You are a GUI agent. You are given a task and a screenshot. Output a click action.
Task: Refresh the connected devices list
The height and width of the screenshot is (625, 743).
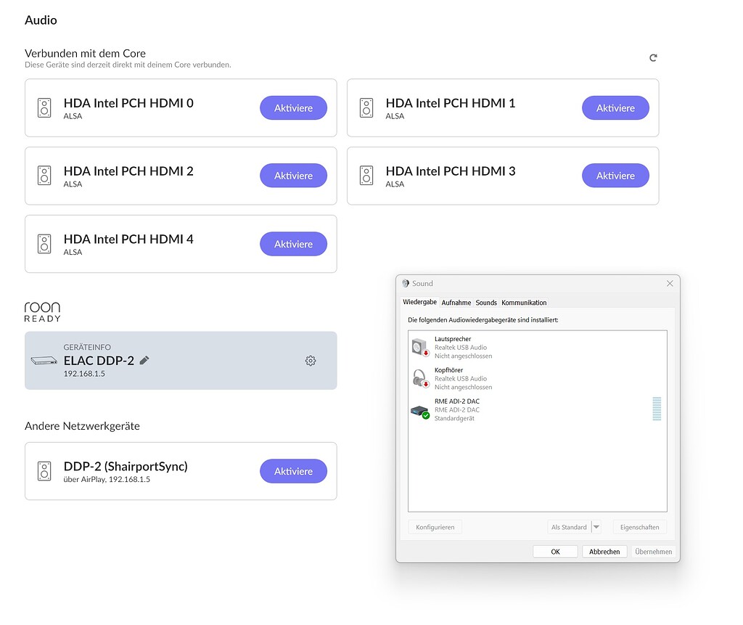[653, 58]
